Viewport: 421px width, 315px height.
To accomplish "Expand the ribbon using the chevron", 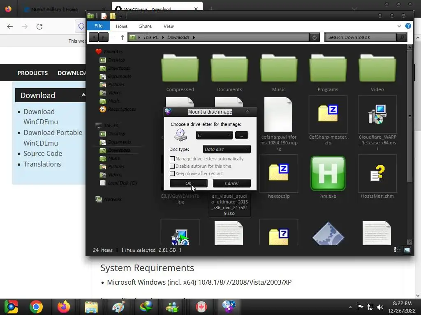I will point(399,26).
